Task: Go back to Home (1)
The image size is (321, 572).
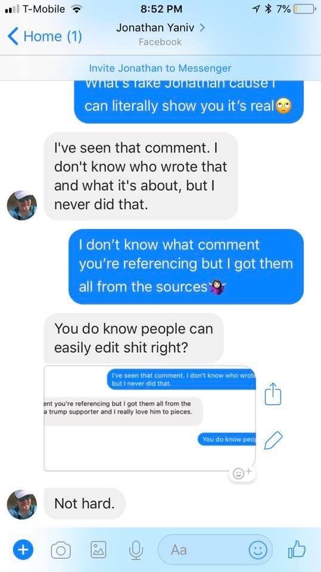Action: (x=45, y=36)
